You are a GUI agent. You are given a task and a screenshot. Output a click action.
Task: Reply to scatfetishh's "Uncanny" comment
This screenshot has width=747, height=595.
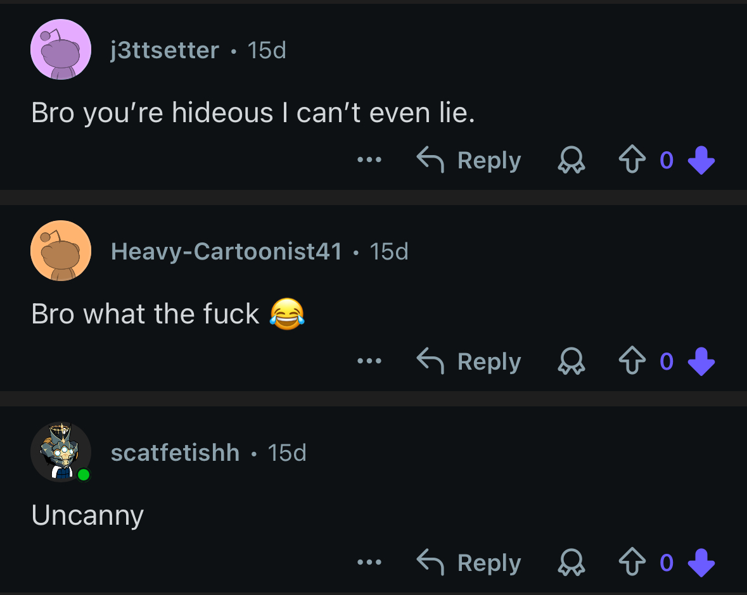[x=469, y=563]
